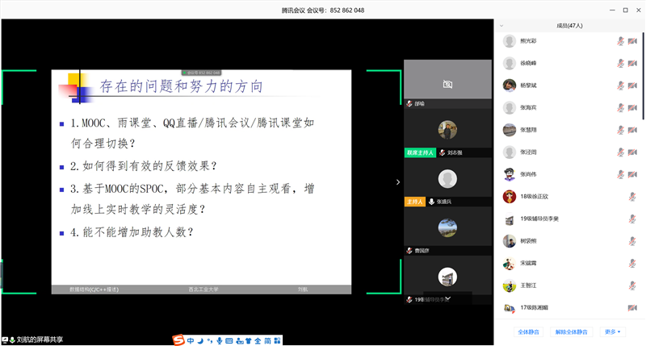The height and width of the screenshot is (346, 646).
Task: Click 杨黎斌's avatar picture
Action: coord(510,85)
